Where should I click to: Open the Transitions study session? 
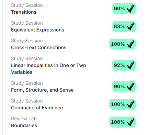24,12
